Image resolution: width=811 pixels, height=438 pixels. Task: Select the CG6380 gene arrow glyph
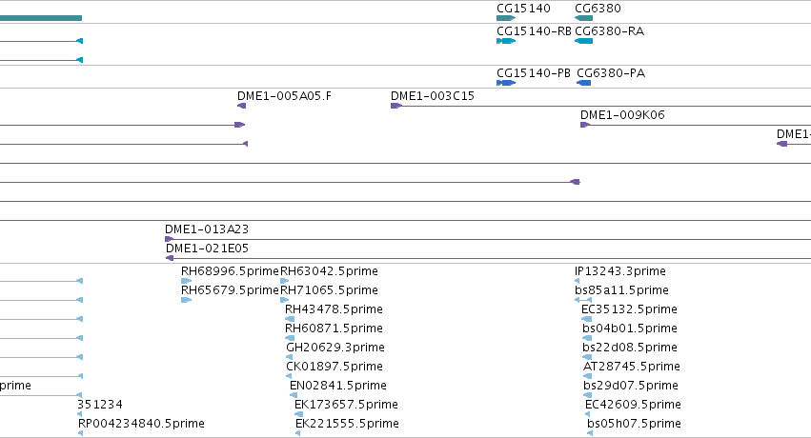(583, 18)
